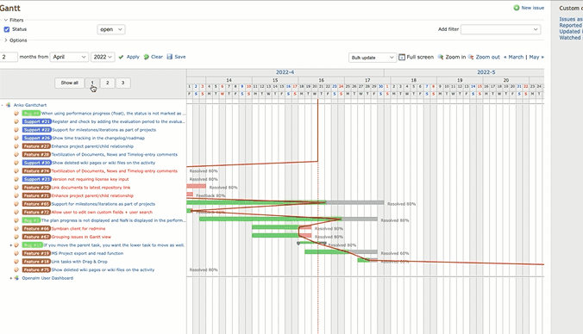The height and width of the screenshot is (334, 583).
Task: Open the Bulk update dropdown
Action: [373, 58]
